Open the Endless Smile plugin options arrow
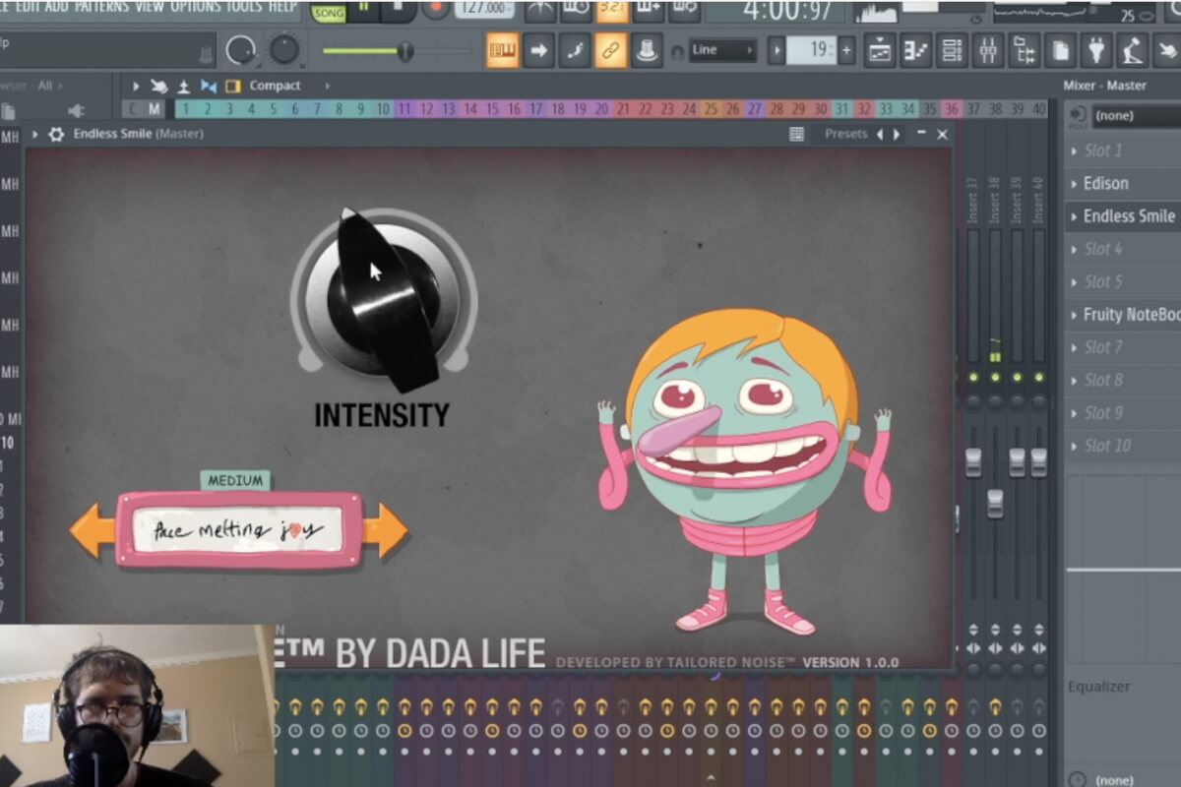Screen dimensions: 1181x787 (x=35, y=134)
